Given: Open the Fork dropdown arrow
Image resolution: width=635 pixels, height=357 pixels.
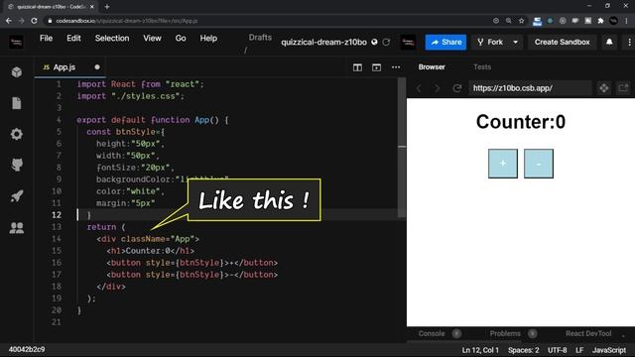Looking at the screenshot, I should 515,42.
